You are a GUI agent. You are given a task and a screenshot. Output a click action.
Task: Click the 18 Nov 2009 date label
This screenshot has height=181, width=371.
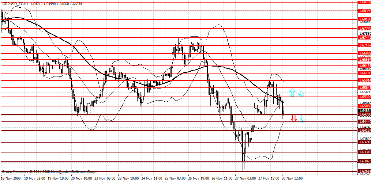(11, 178)
